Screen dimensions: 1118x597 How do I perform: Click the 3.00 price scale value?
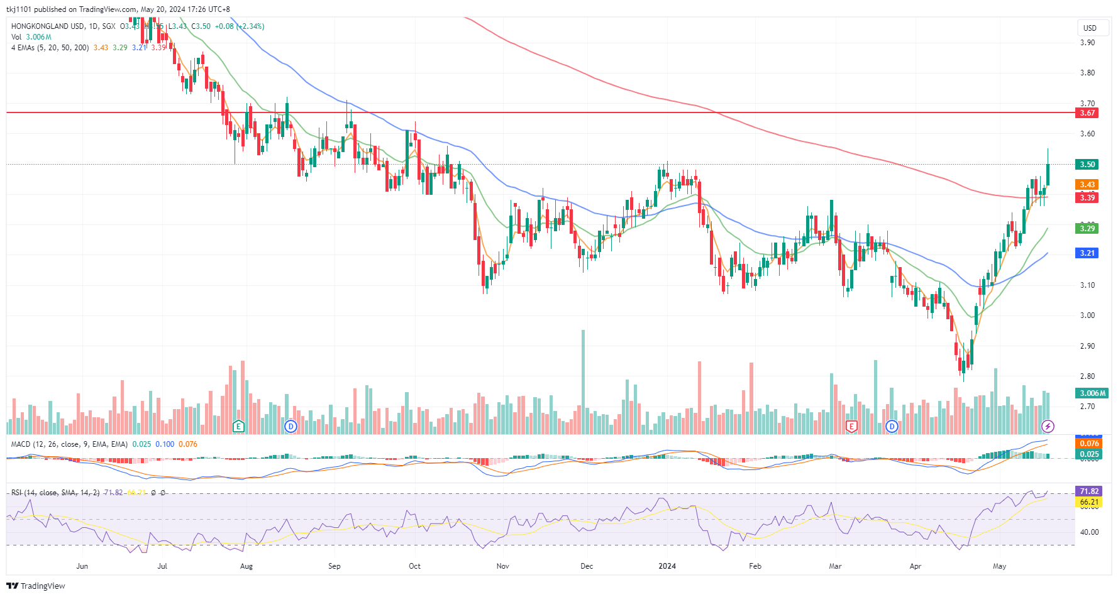pyautogui.click(x=1087, y=315)
